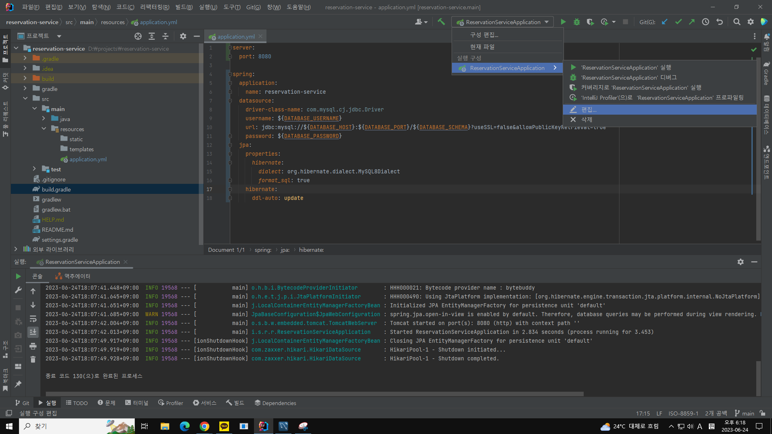Open Git history clock icon
772x434 pixels.
tap(706, 22)
